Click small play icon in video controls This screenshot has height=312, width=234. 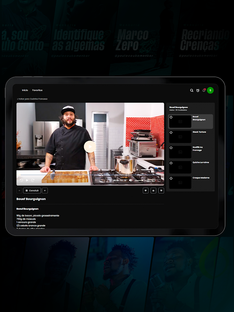[x=27, y=180]
